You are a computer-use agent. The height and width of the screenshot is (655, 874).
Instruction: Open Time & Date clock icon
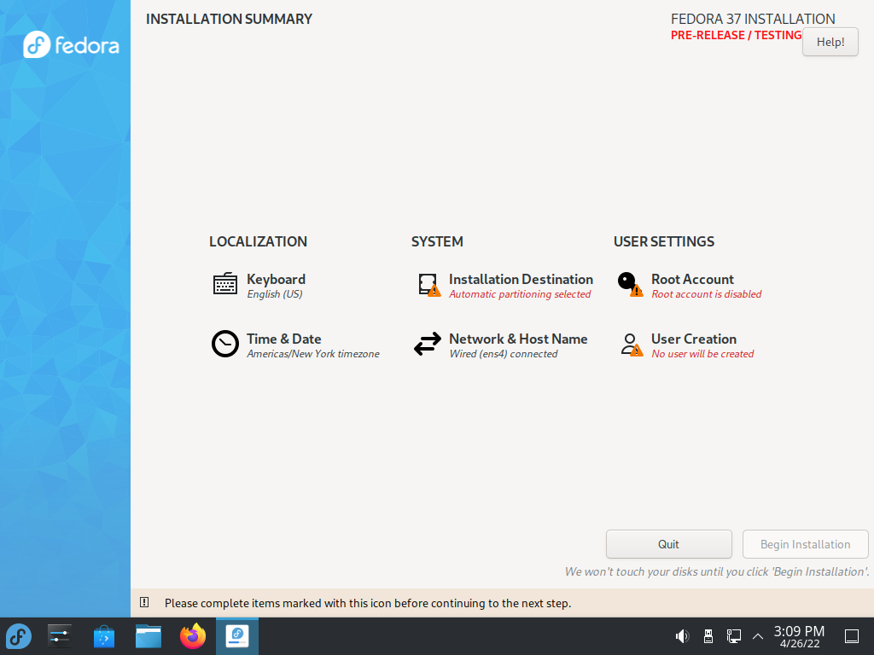pyautogui.click(x=225, y=344)
